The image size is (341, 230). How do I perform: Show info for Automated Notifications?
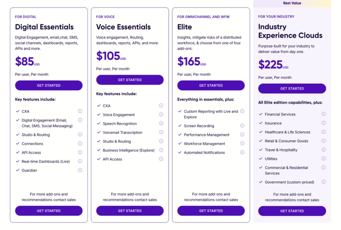click(242, 152)
